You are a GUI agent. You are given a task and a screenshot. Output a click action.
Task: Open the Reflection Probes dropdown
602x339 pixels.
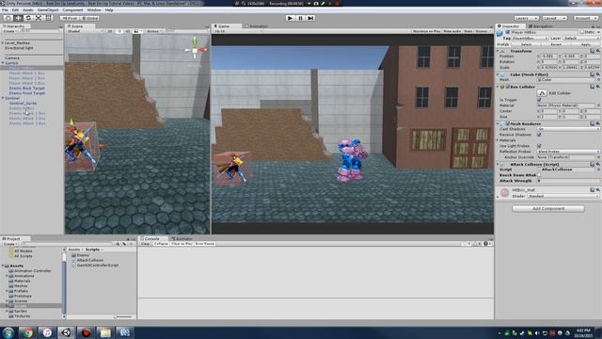tap(568, 152)
